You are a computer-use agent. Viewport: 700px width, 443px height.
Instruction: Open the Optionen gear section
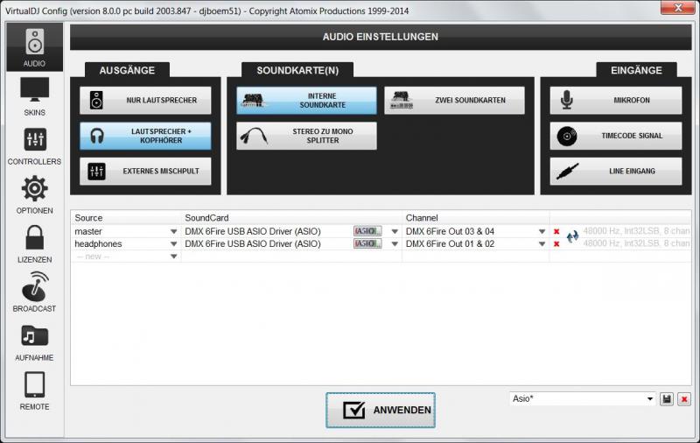(x=34, y=194)
